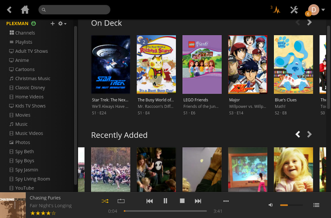331x218 pixels.
Task: Expand the user account dropdown arrow
Action: coord(323,9)
